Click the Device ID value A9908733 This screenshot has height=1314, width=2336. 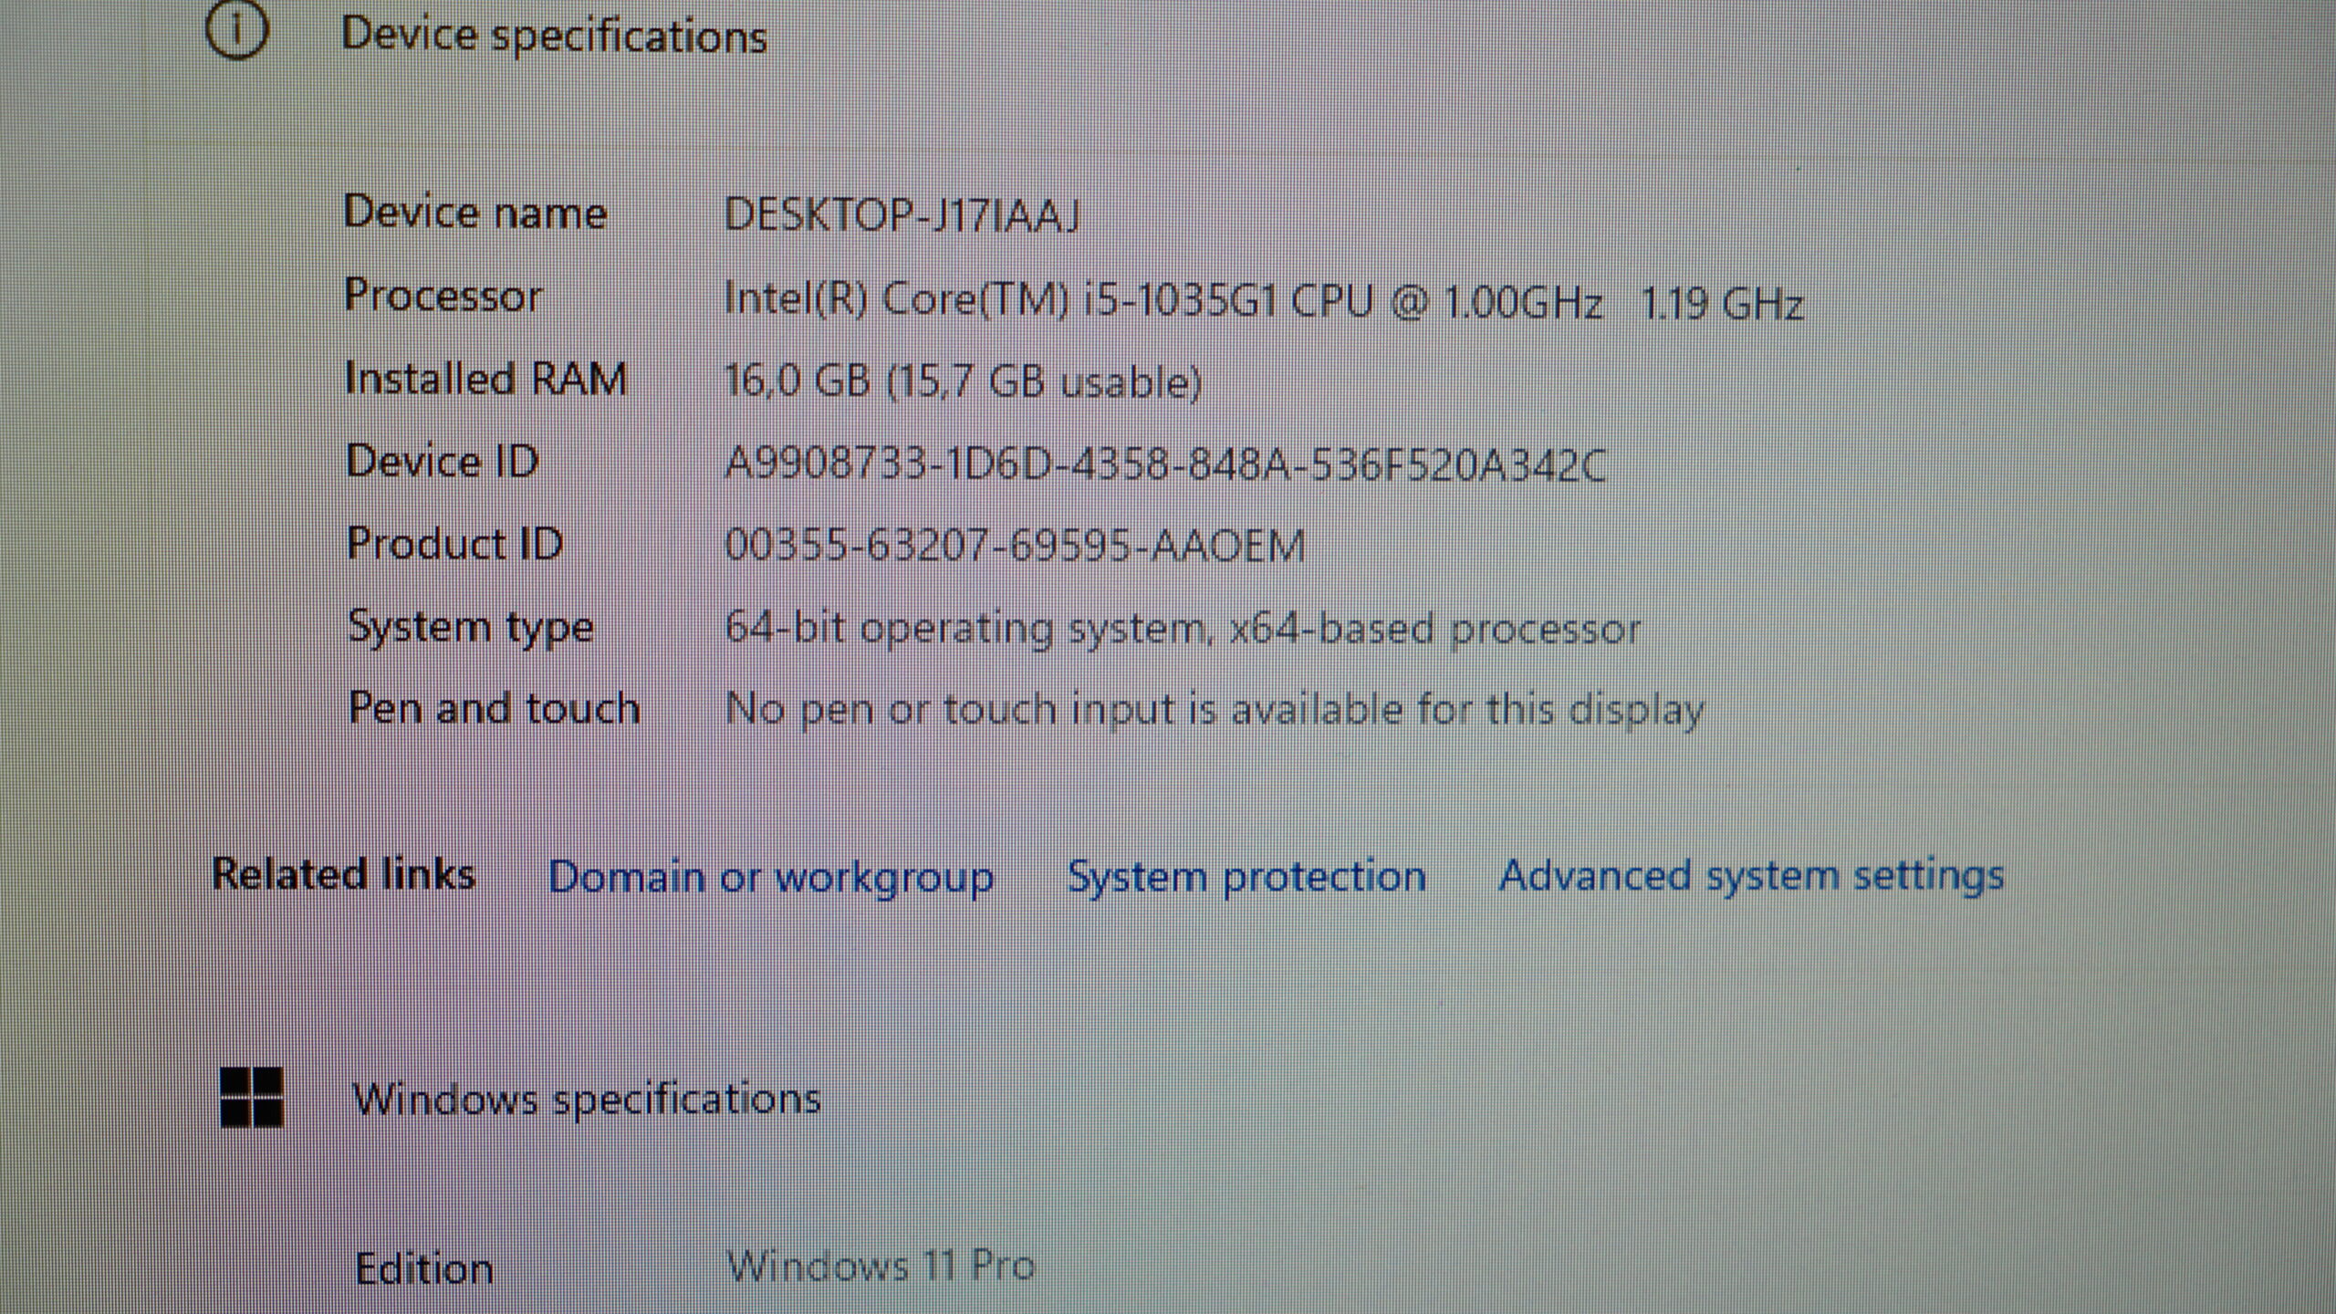pos(1164,464)
